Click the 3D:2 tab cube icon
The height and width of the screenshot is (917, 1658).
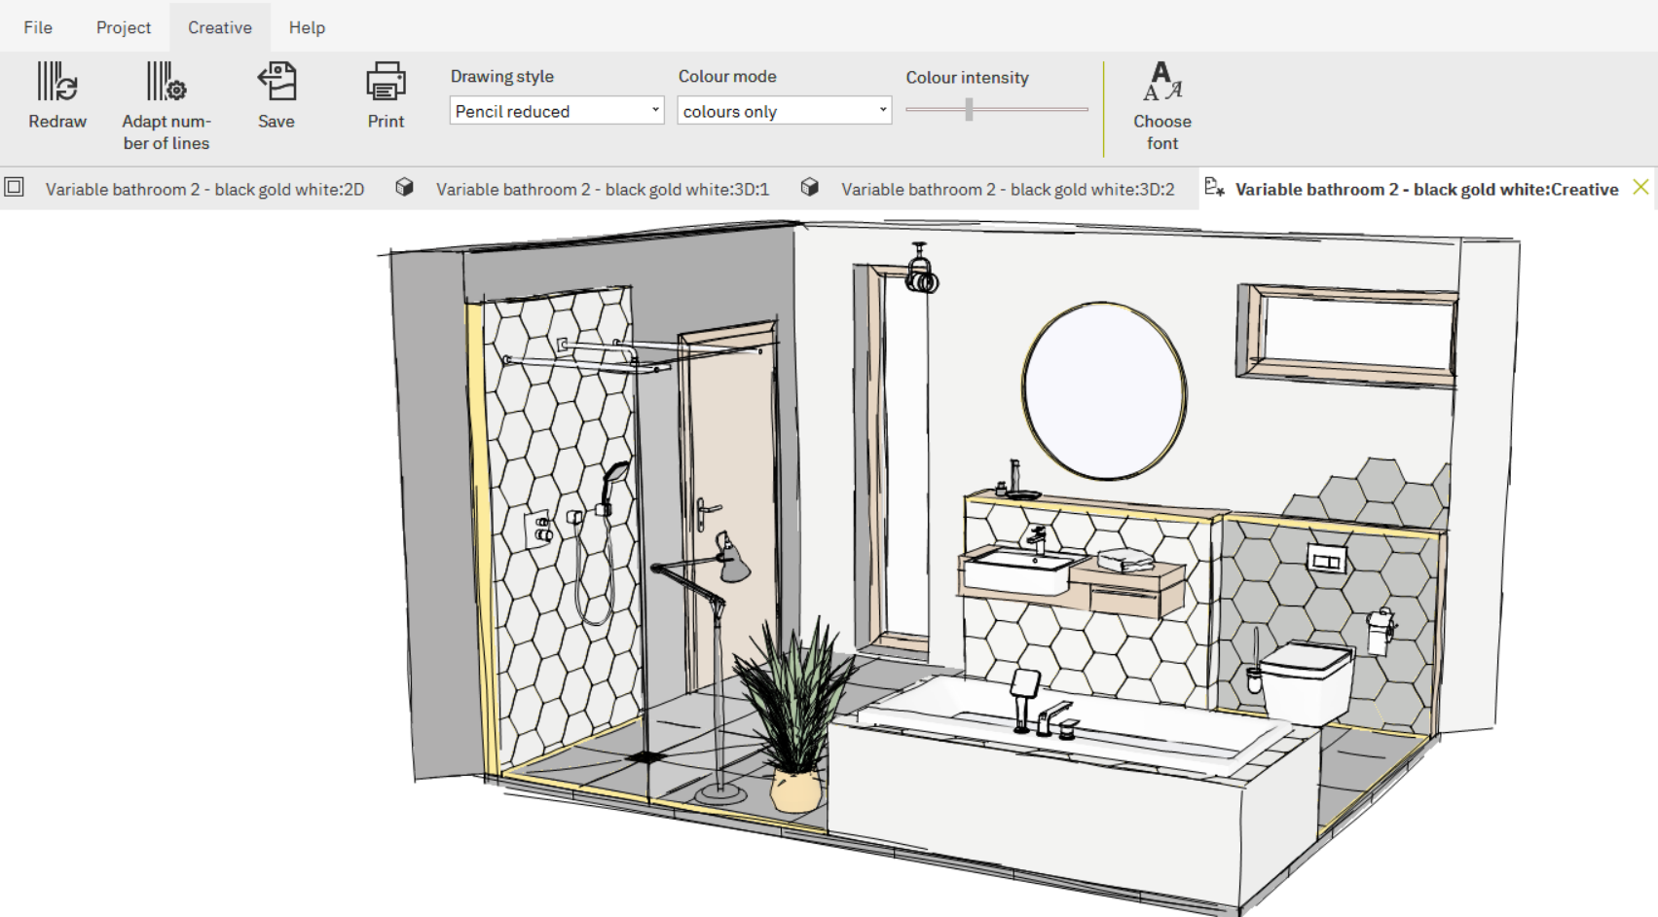(809, 187)
